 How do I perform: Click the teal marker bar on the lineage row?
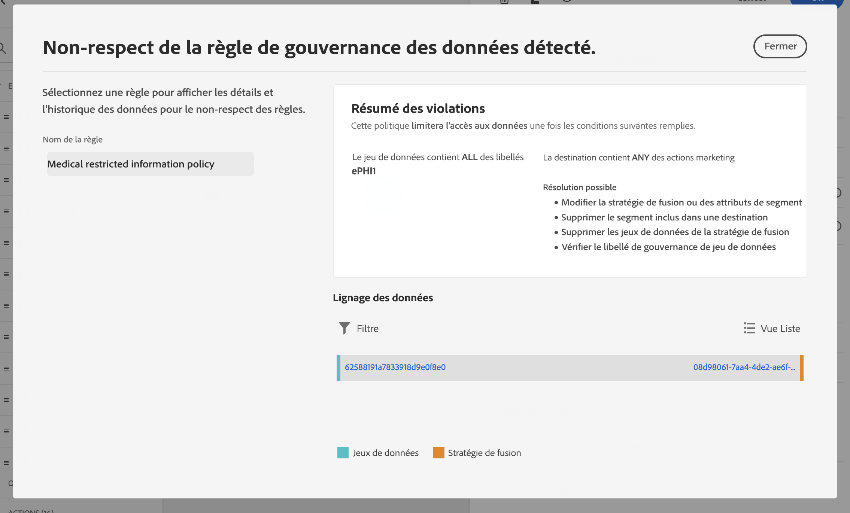tap(339, 368)
